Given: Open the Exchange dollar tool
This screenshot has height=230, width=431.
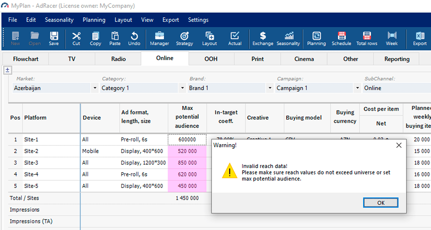Looking at the screenshot, I should point(263,39).
